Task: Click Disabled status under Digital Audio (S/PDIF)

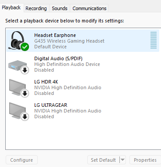Action: (x=44, y=70)
